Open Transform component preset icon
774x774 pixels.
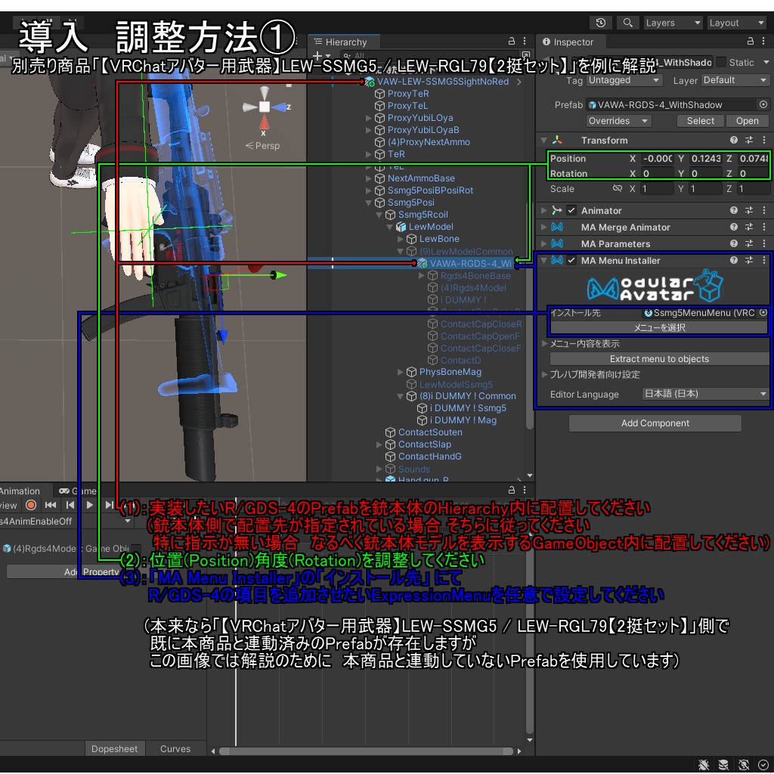point(749,140)
